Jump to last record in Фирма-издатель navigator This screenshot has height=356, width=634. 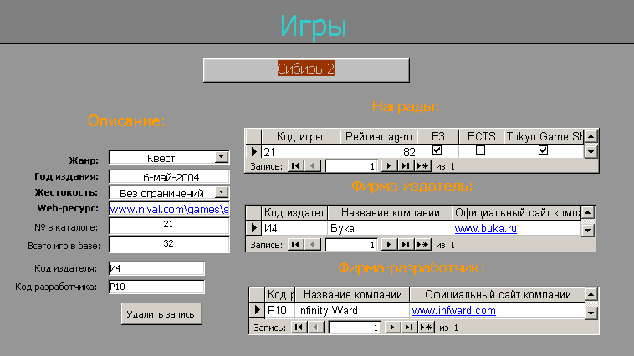(406, 245)
